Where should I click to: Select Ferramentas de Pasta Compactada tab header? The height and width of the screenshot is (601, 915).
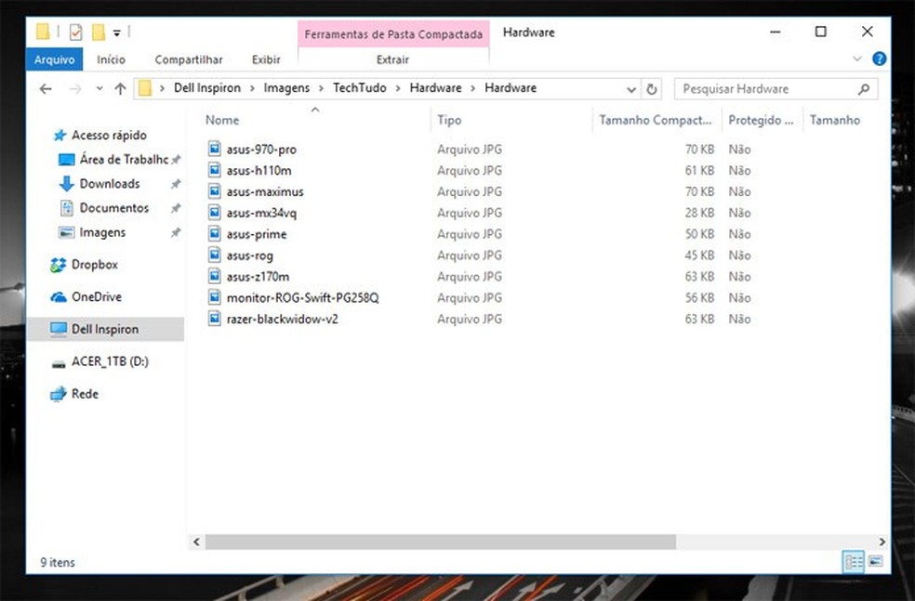click(x=393, y=34)
